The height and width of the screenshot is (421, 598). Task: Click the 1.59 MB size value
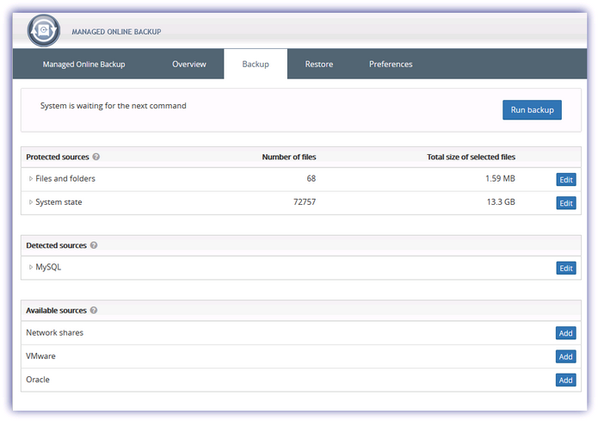[x=500, y=178]
